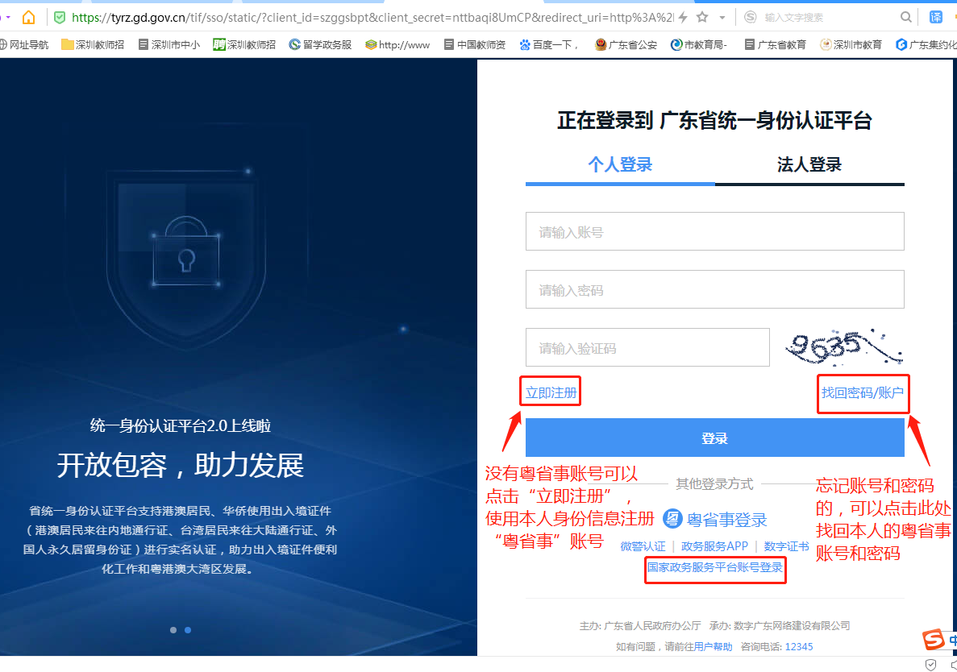957x672 pixels.
Task: Click the 立即注册 link
Action: click(x=550, y=390)
